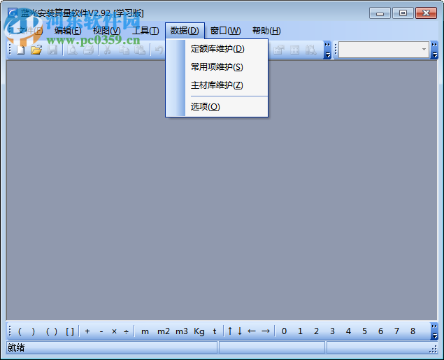Choose 选项(O) from Data menu
444x360 pixels.
tap(217, 107)
